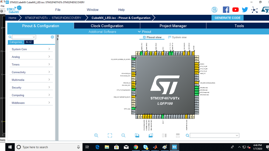Expand the System Core category
The image size is (269, 151).
[31, 49]
